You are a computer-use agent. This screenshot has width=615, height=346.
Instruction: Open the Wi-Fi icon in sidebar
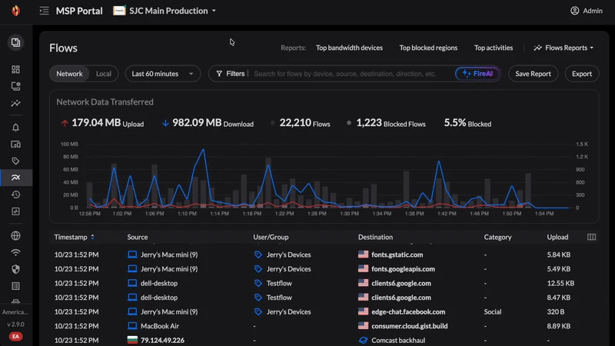click(x=15, y=252)
